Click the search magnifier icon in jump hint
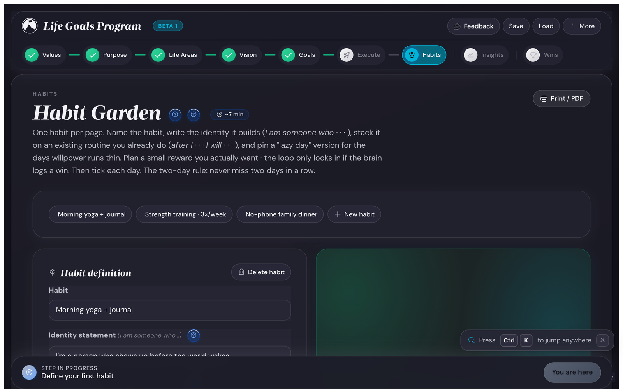This screenshot has height=389, width=623. 471,340
